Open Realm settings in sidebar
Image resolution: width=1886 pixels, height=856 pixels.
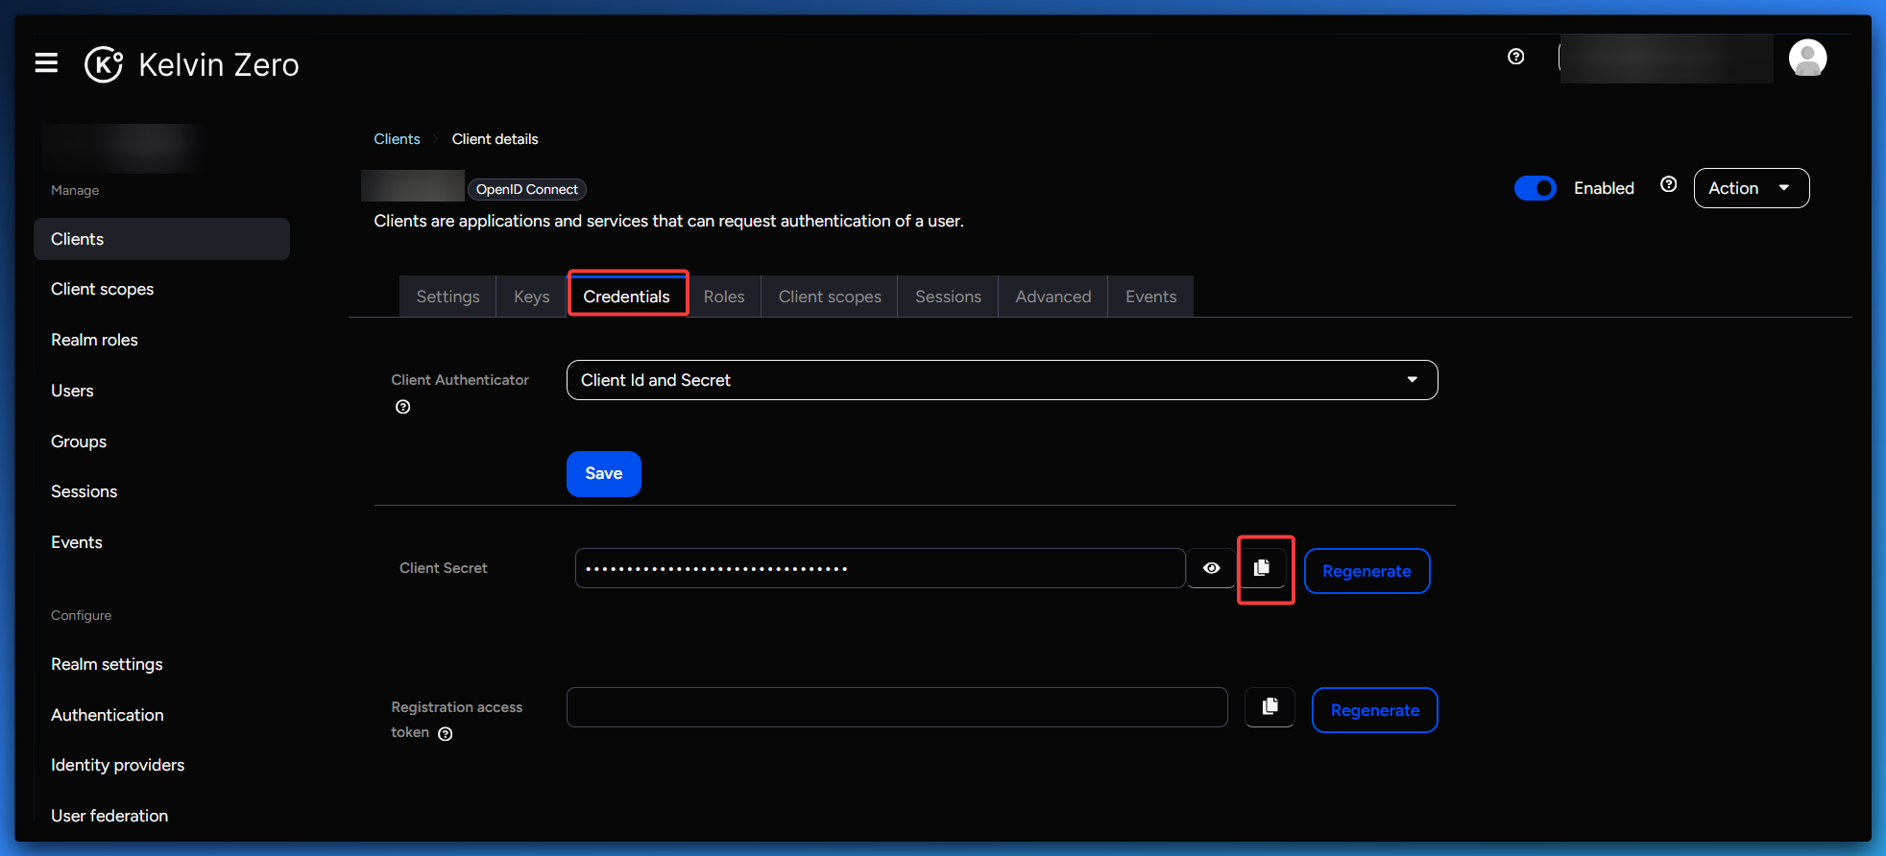click(x=107, y=664)
